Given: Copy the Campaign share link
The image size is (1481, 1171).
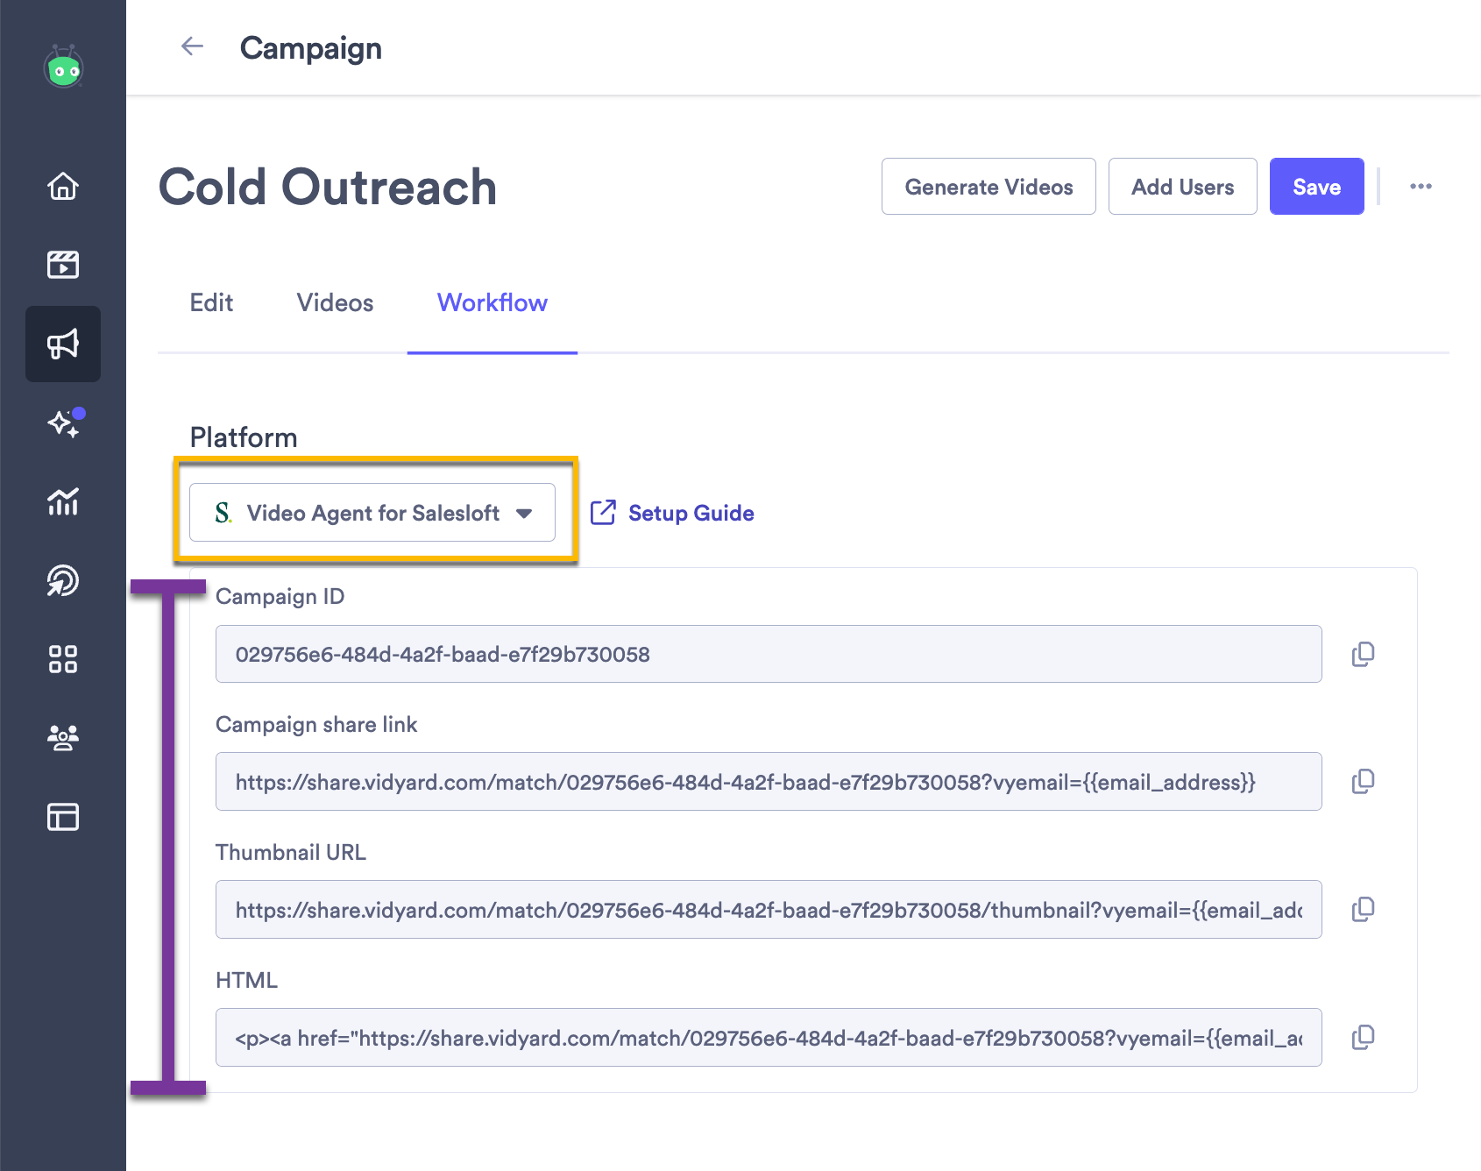Looking at the screenshot, I should pos(1363,782).
